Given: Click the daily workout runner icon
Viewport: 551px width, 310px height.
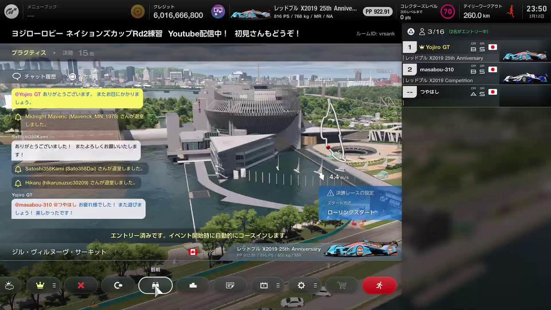Looking at the screenshot, I should pyautogui.click(x=511, y=11).
